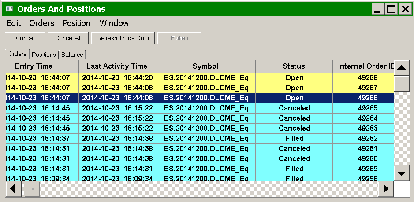Switch to the Orders tab
Viewport: 414px width, 202px height.
click(x=17, y=54)
